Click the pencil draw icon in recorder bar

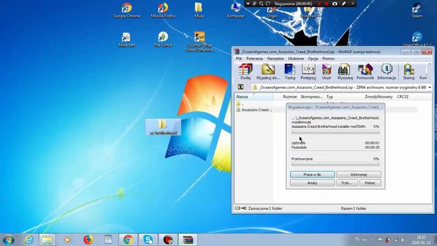[x=343, y=3]
